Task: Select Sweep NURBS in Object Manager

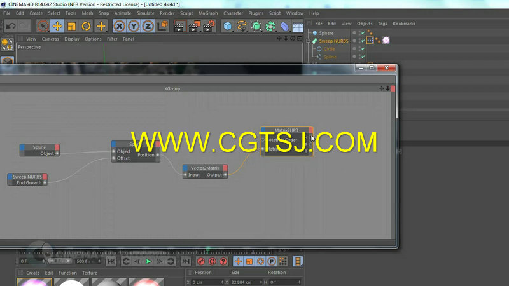Action: pyautogui.click(x=333, y=41)
